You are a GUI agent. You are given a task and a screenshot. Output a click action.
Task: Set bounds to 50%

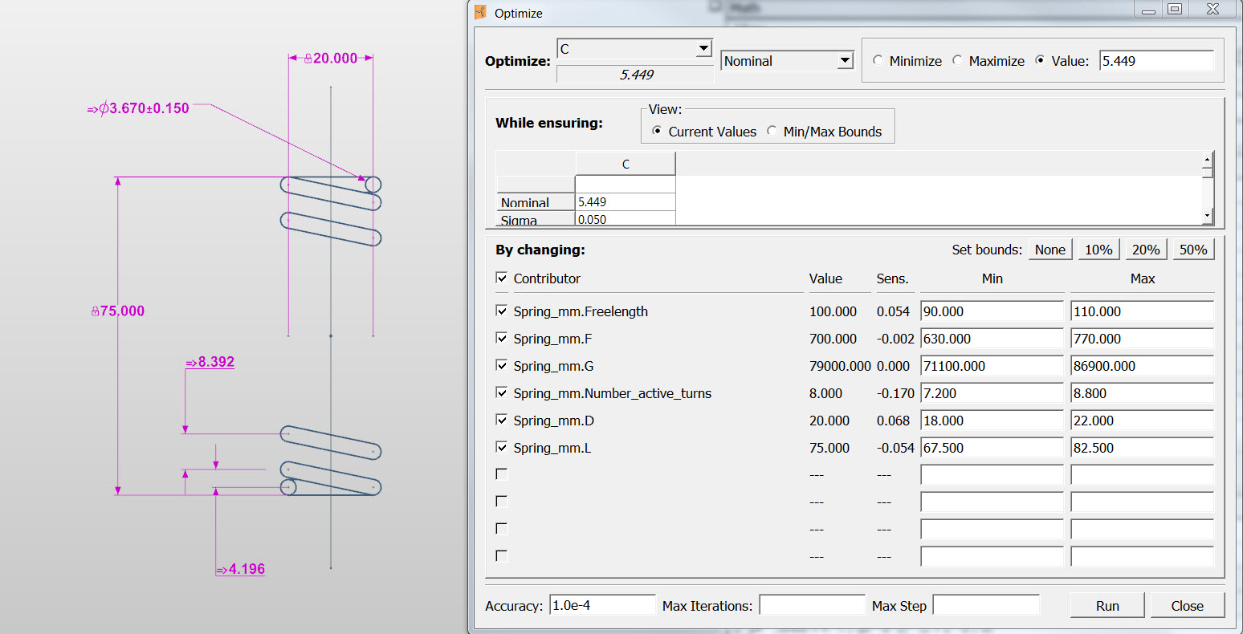pyautogui.click(x=1193, y=249)
